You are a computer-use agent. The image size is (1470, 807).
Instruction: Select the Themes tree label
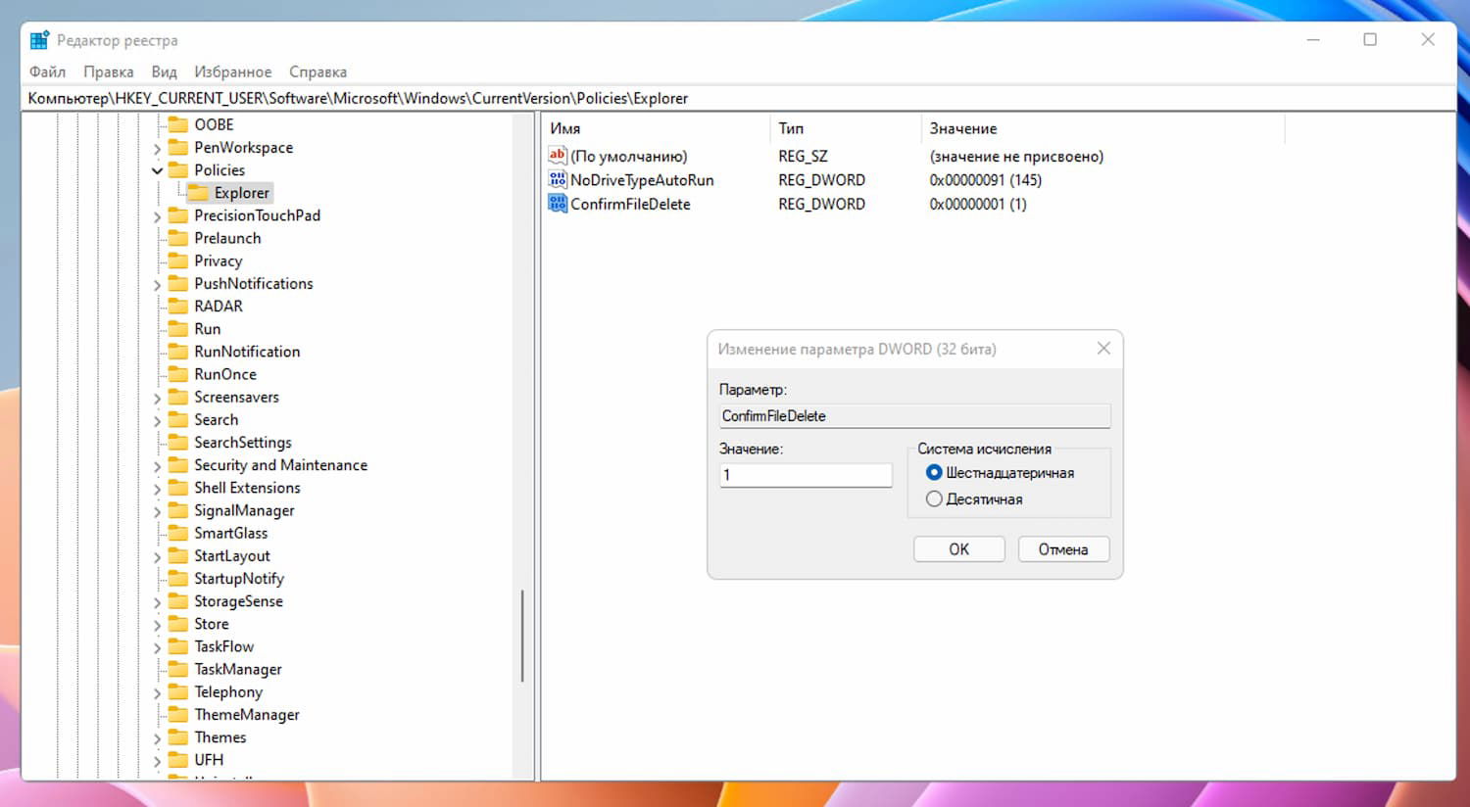click(220, 737)
